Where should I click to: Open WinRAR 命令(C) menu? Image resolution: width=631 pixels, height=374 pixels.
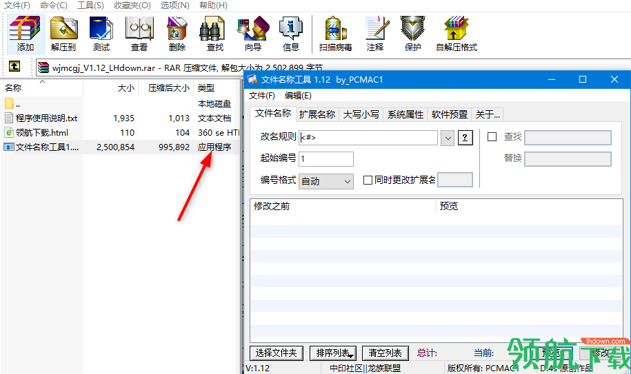[54, 6]
